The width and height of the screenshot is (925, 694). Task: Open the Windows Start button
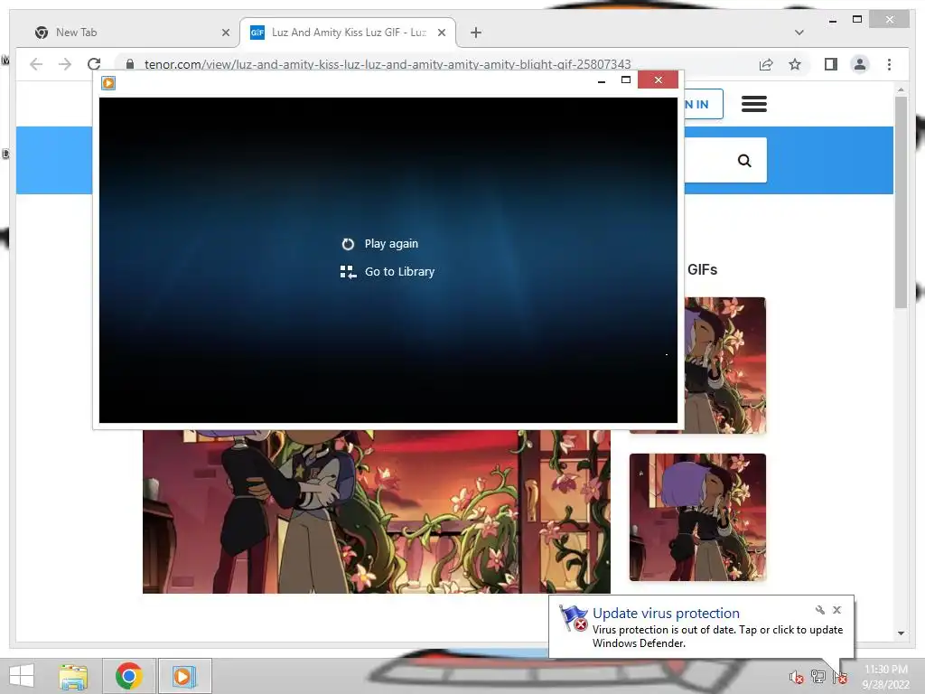click(x=22, y=676)
